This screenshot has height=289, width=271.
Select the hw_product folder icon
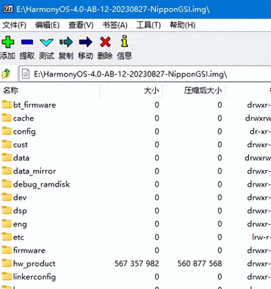tap(7, 263)
